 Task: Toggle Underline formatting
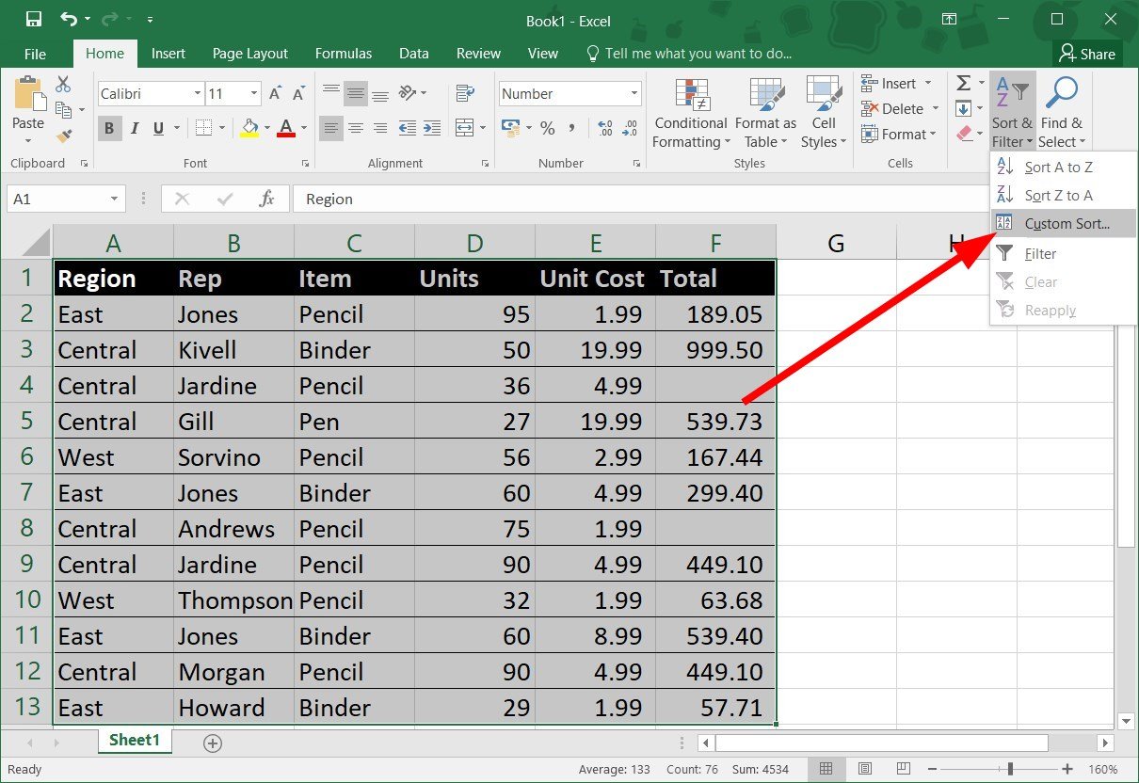(157, 128)
